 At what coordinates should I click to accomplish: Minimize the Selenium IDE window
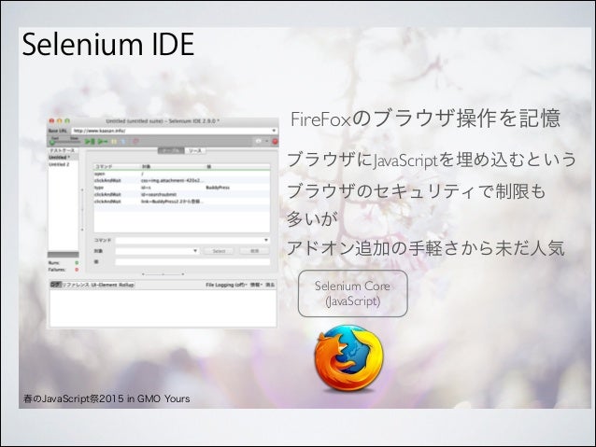click(59, 120)
